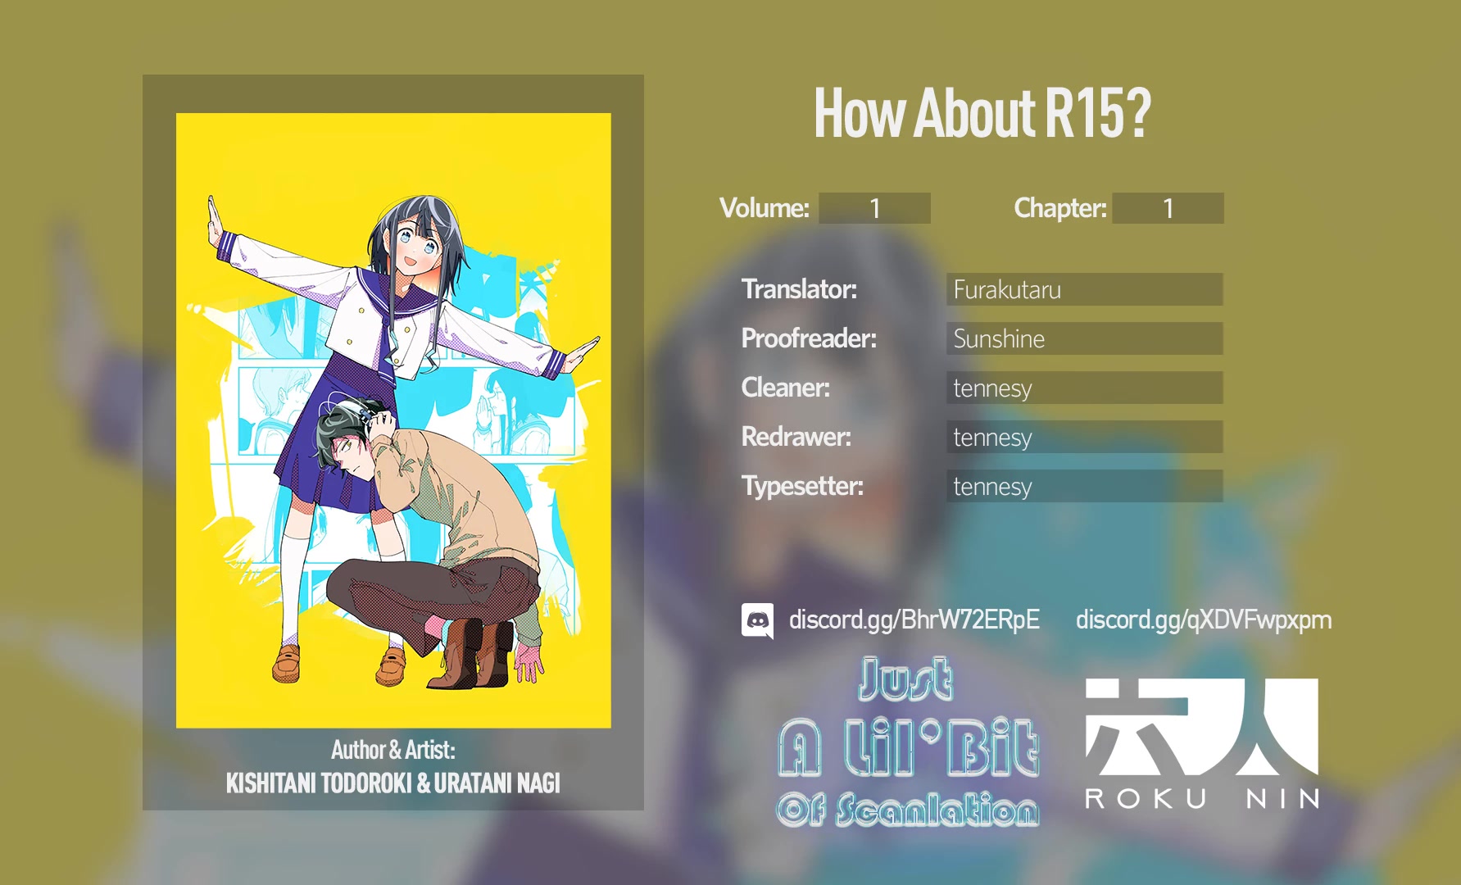
Task: Open the discord.gg/BhrW72ERpE invite link
Action: tap(912, 620)
